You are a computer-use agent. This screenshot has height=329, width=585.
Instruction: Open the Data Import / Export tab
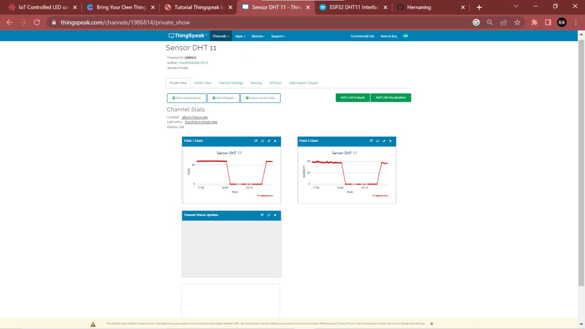[303, 83]
